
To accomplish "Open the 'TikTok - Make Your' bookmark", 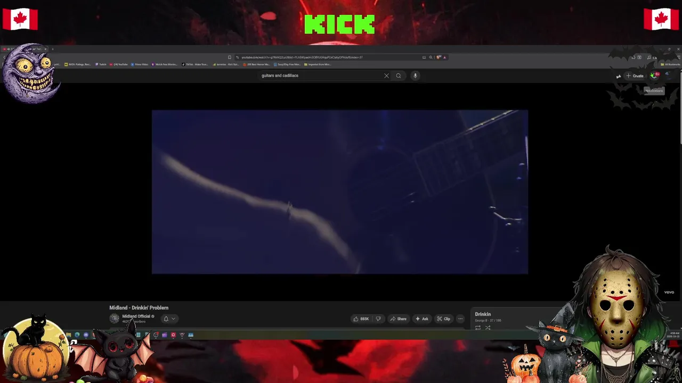I will click(195, 64).
